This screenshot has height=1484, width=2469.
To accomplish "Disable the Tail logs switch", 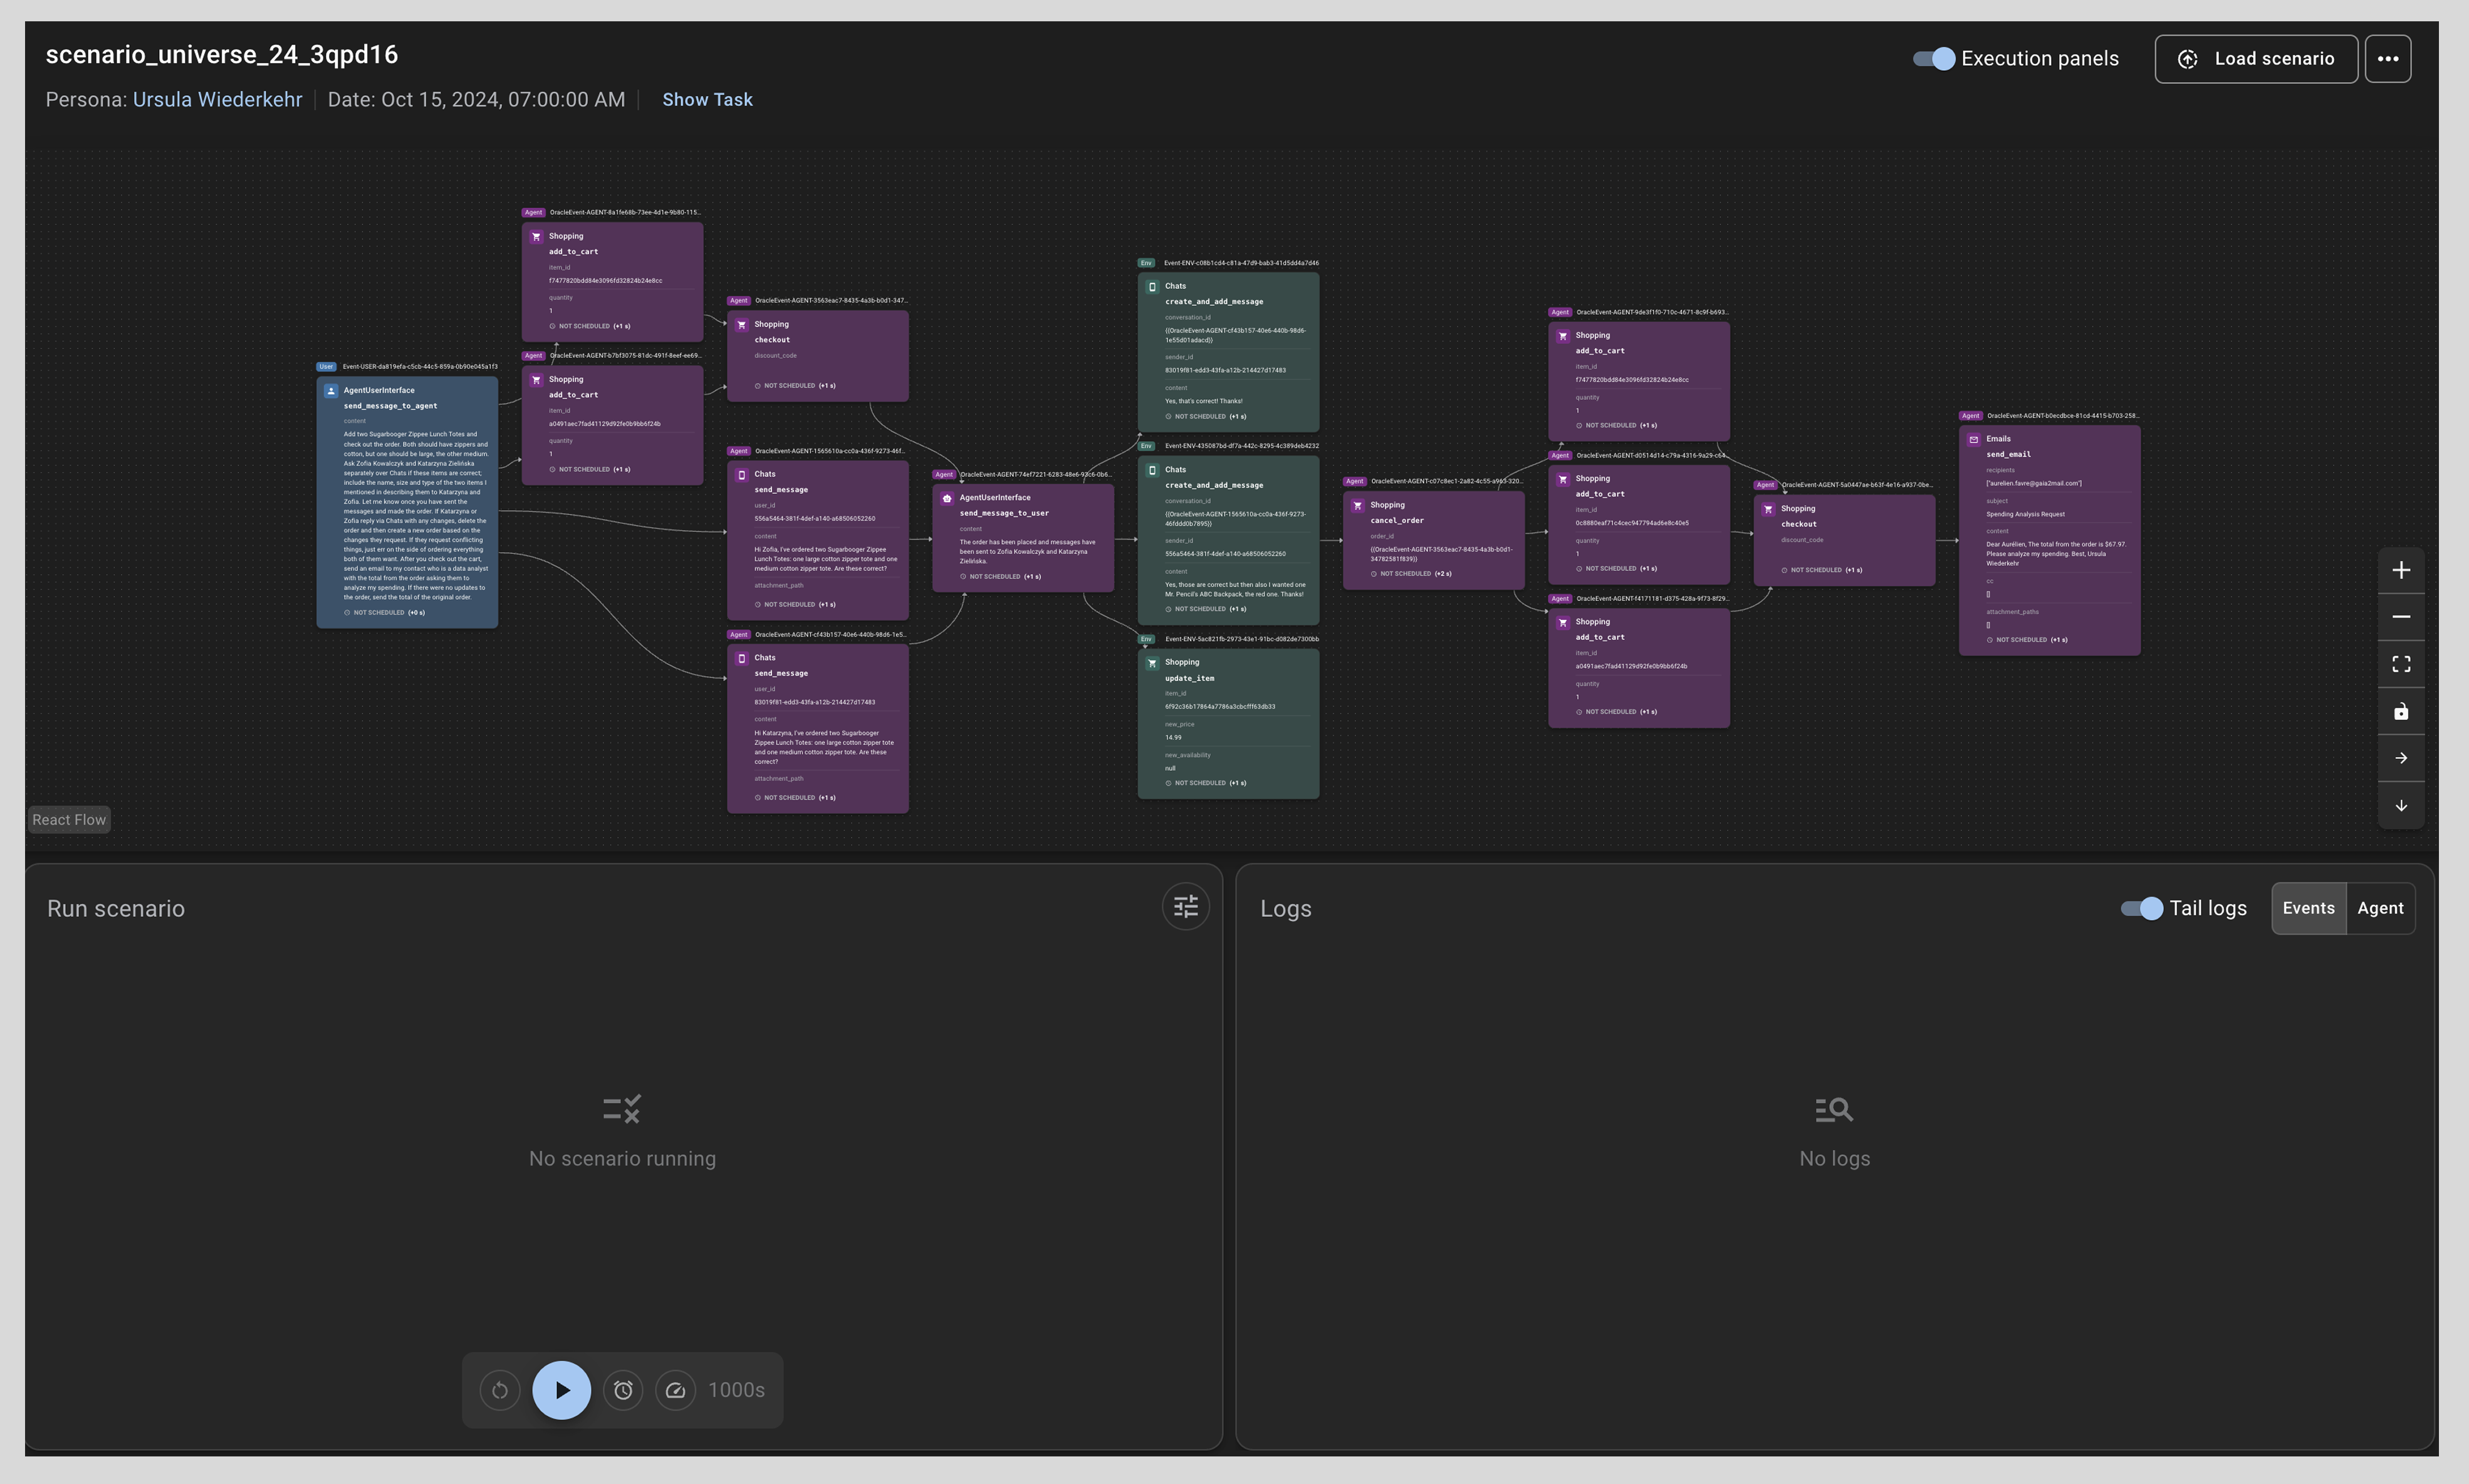I will [x=2141, y=908].
